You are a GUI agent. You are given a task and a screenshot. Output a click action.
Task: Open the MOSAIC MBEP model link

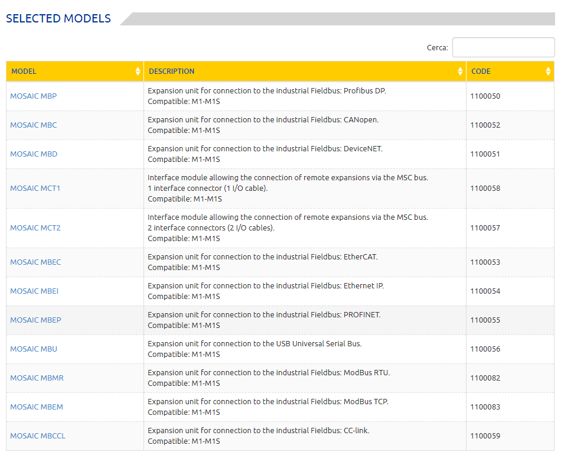(35, 320)
